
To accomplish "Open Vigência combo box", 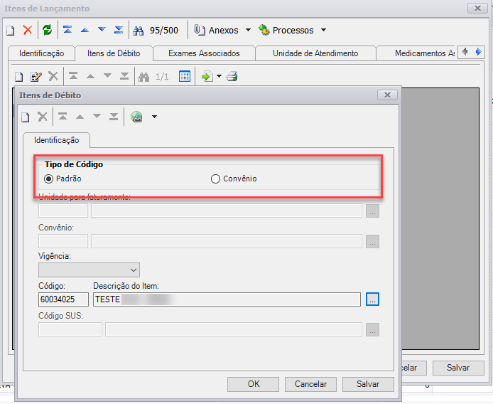I will (x=89, y=270).
